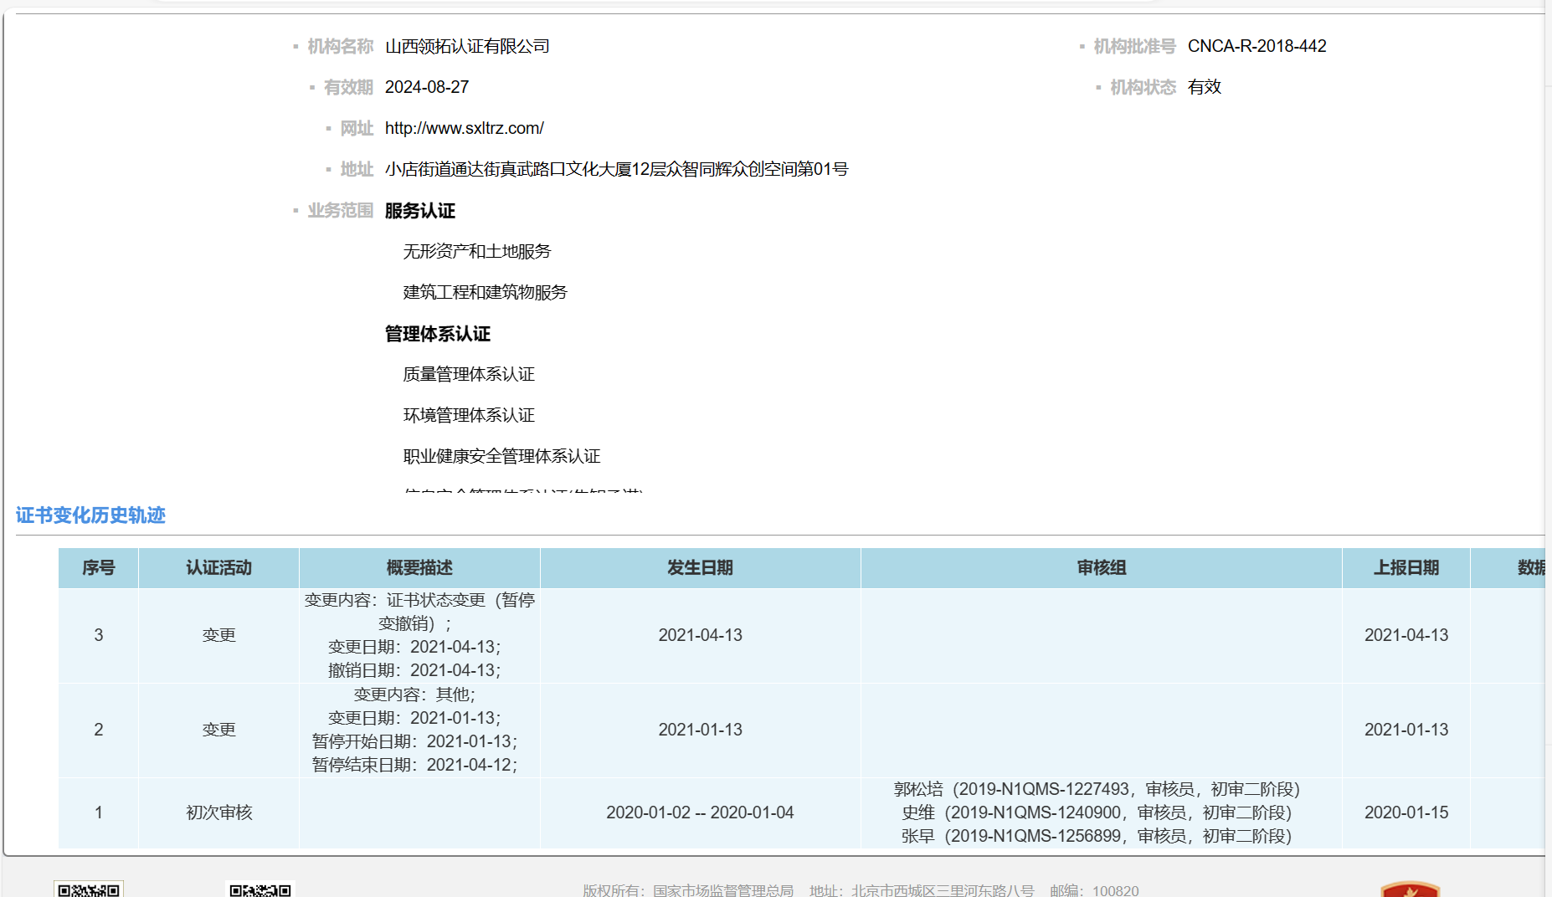Image resolution: width=1552 pixels, height=897 pixels.
Task: Click the 序号 column header
Action: pos(98,568)
